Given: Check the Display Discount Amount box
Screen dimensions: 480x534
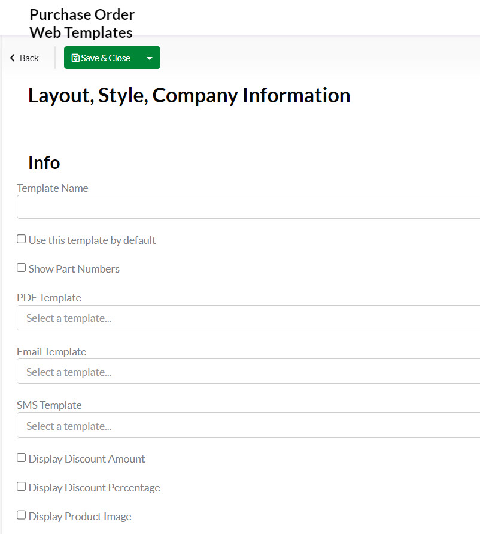Looking at the screenshot, I should [x=22, y=458].
